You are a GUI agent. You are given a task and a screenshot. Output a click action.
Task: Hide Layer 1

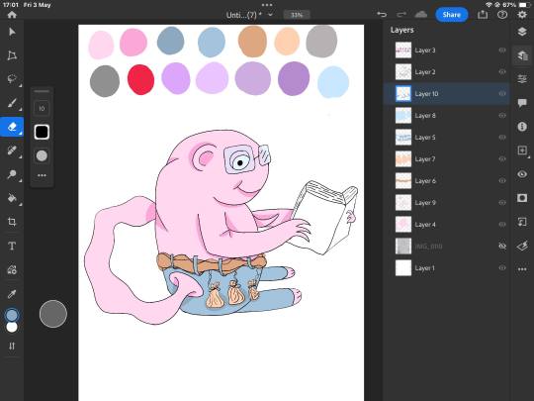pos(502,268)
